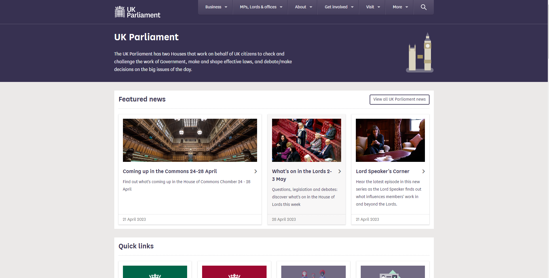549x278 pixels.
Task: Click the Big Ben illustration in the banner
Action: click(420, 52)
